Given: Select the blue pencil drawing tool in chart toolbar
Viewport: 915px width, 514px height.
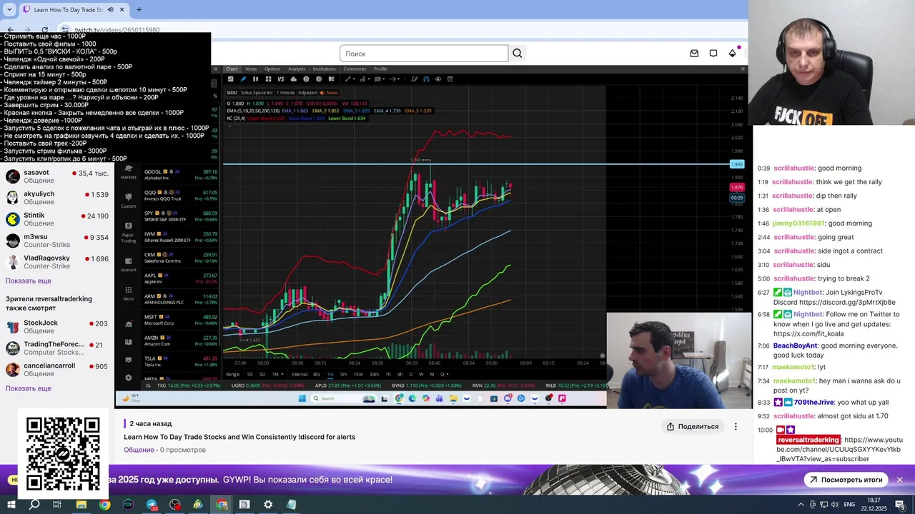Looking at the screenshot, I should click(x=243, y=79).
